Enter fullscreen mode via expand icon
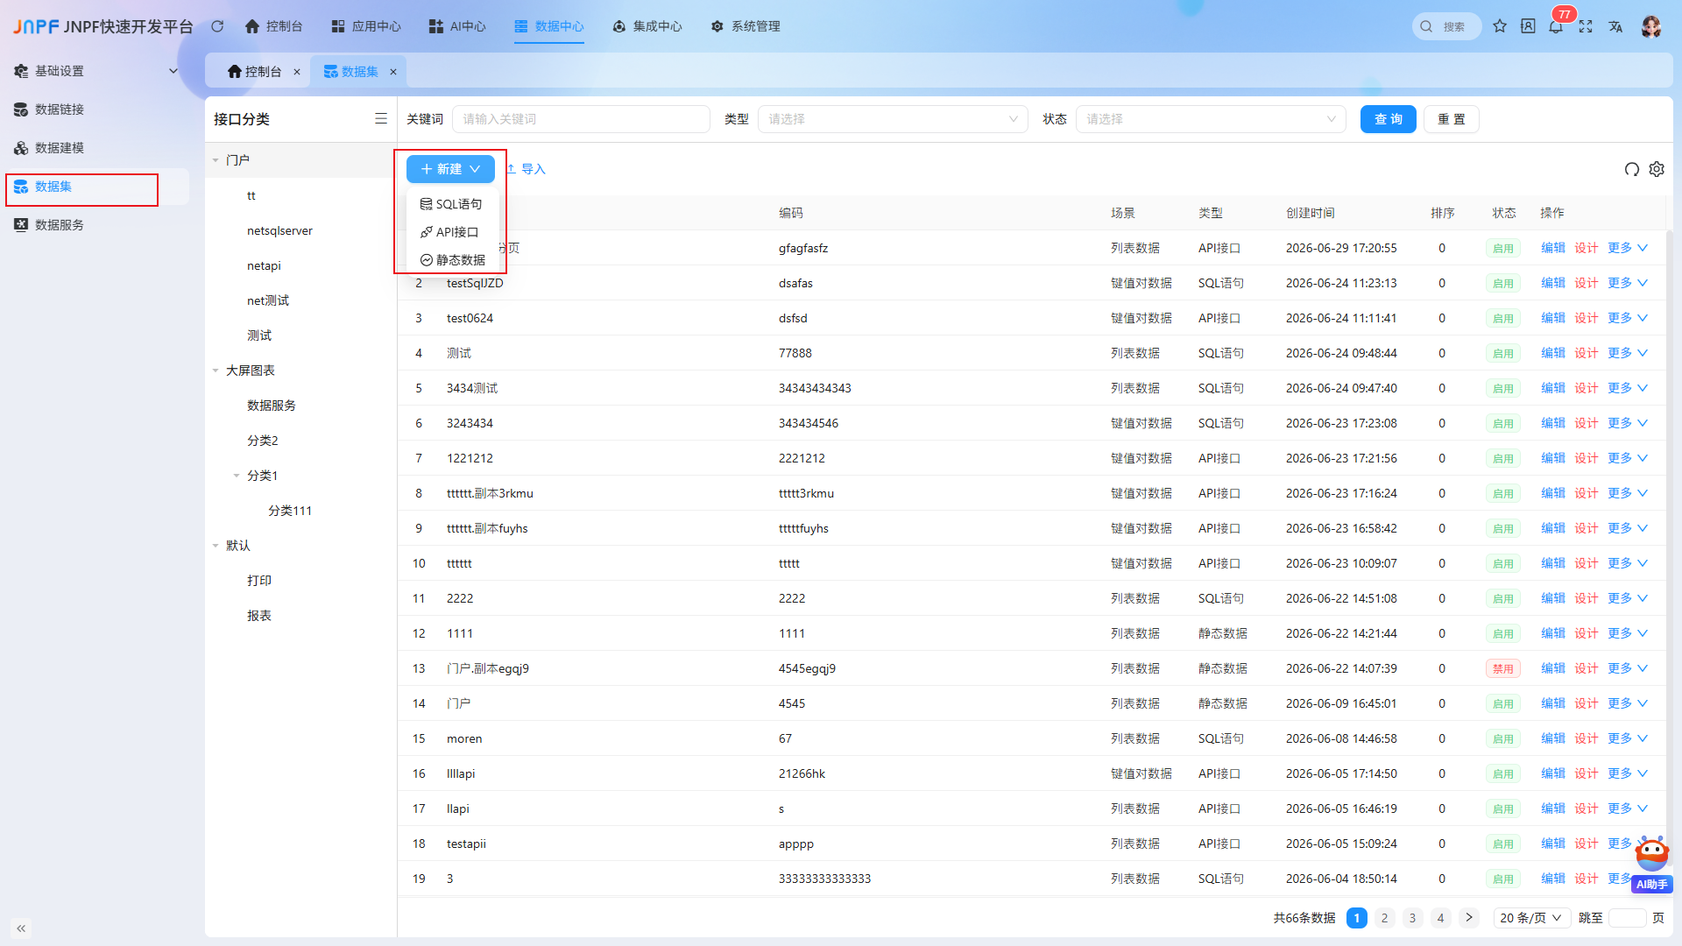The width and height of the screenshot is (1682, 946). pos(1586,26)
